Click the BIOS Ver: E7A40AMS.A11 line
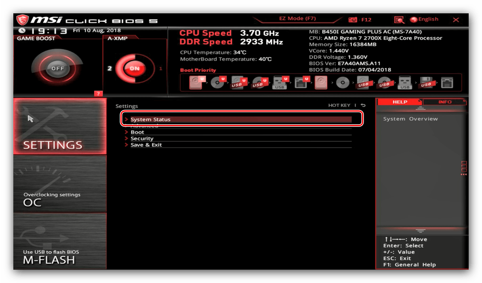Viewport: 482px width, 283px height. 345,63
